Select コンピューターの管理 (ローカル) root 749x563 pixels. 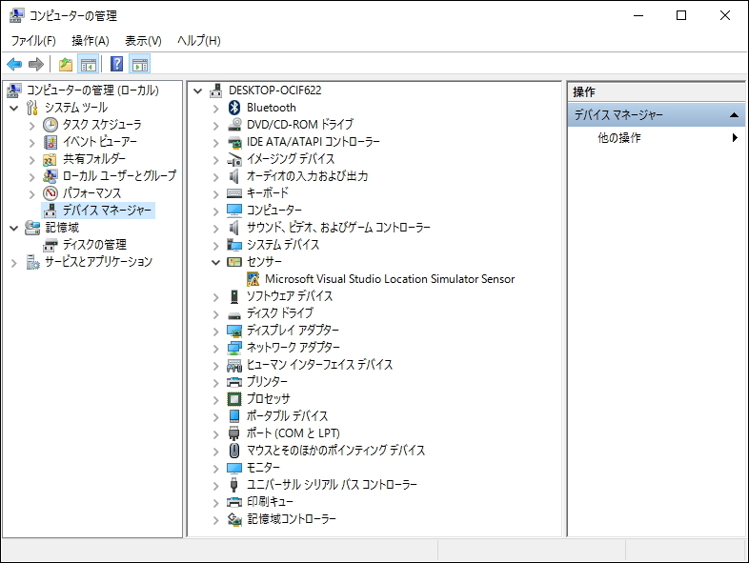tap(92, 90)
